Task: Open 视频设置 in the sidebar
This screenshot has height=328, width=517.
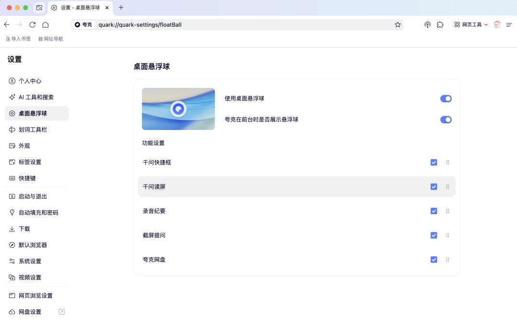Action: coord(37,278)
